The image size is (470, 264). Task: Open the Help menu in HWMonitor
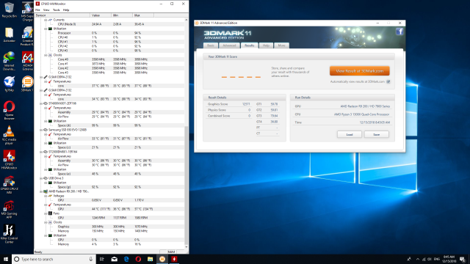(66, 10)
